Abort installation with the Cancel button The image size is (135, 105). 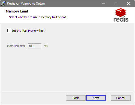(121, 98)
